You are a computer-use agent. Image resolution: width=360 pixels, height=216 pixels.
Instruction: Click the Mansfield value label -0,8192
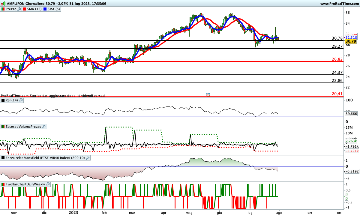(352, 171)
